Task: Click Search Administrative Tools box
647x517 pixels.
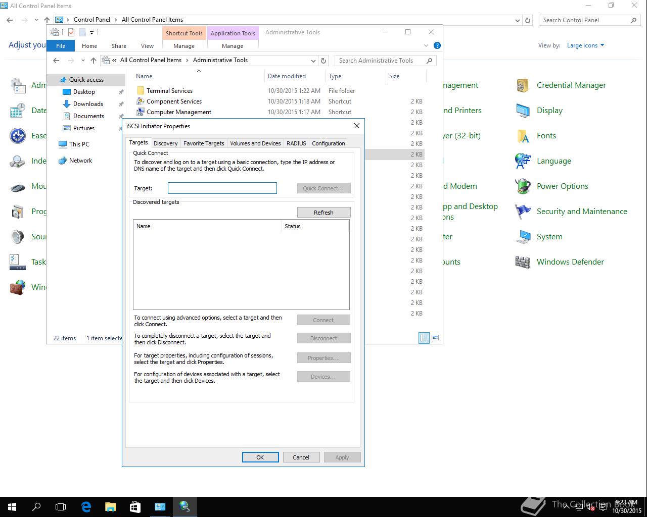Action: [385, 61]
